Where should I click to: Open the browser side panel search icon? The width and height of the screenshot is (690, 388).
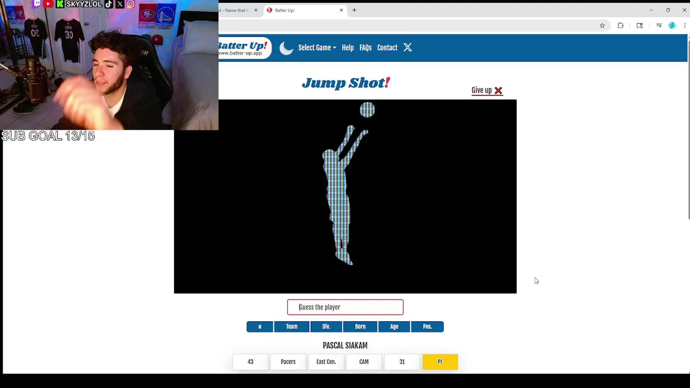(639, 25)
